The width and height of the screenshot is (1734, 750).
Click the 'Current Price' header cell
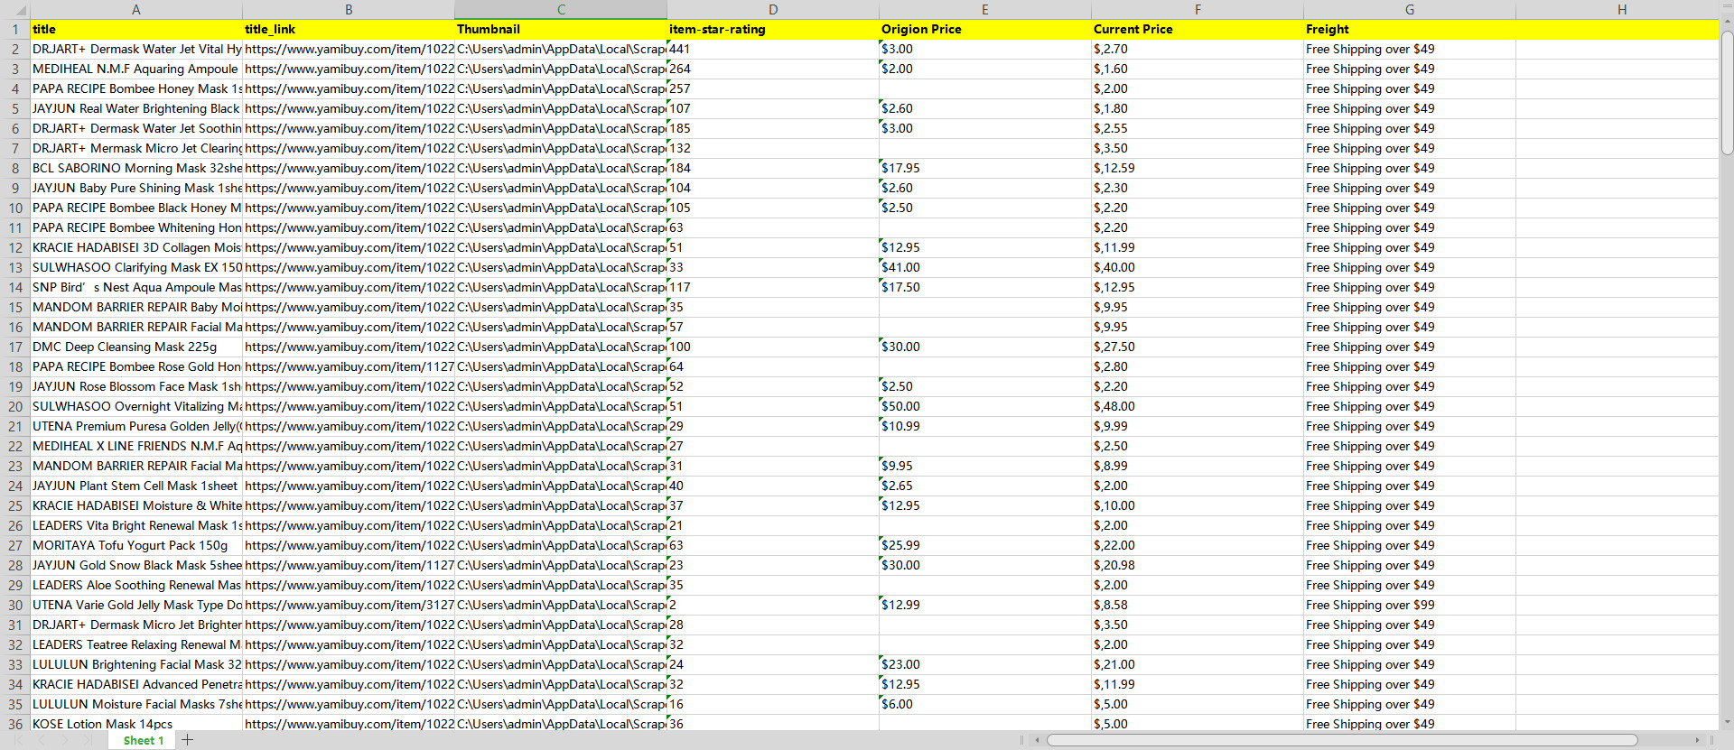[1198, 29]
